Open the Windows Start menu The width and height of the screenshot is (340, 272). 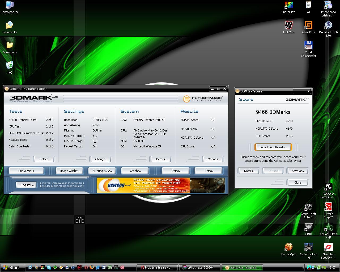(12, 267)
